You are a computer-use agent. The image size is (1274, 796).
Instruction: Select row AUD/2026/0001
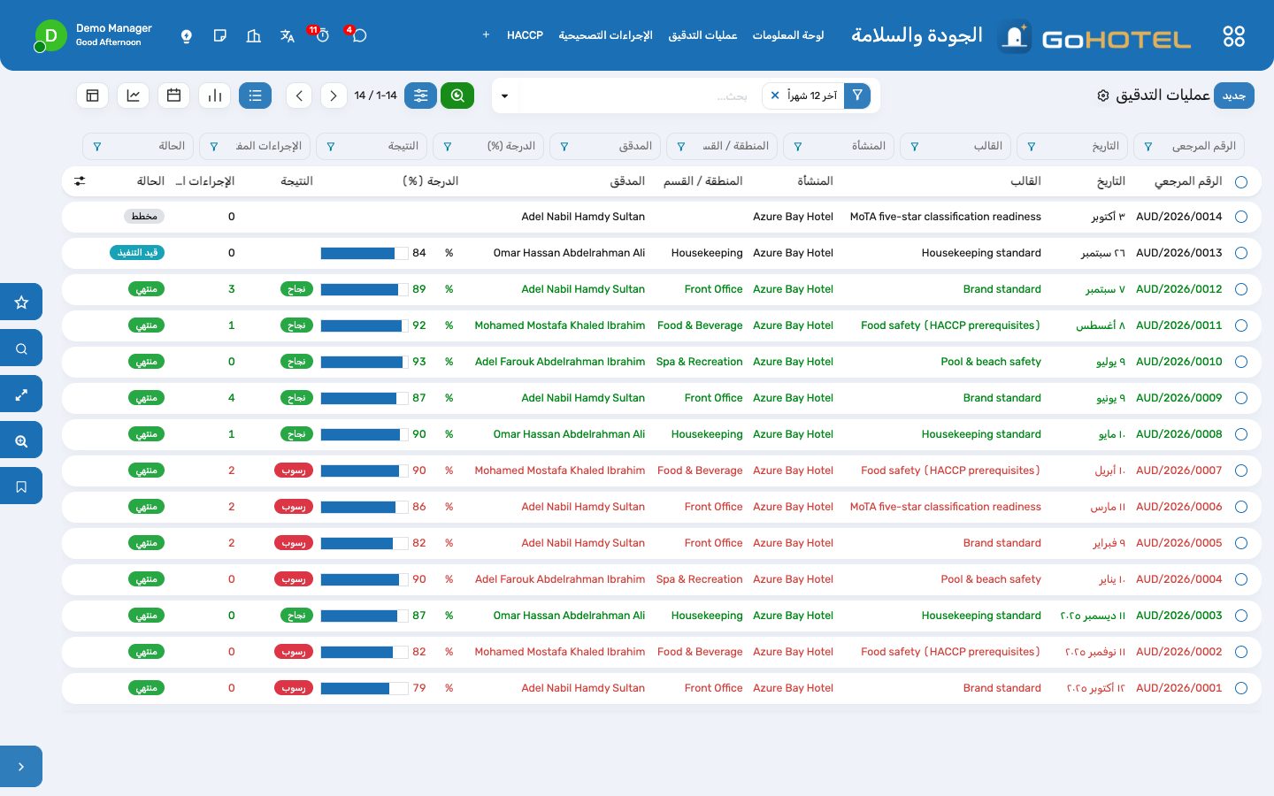coord(1241,688)
